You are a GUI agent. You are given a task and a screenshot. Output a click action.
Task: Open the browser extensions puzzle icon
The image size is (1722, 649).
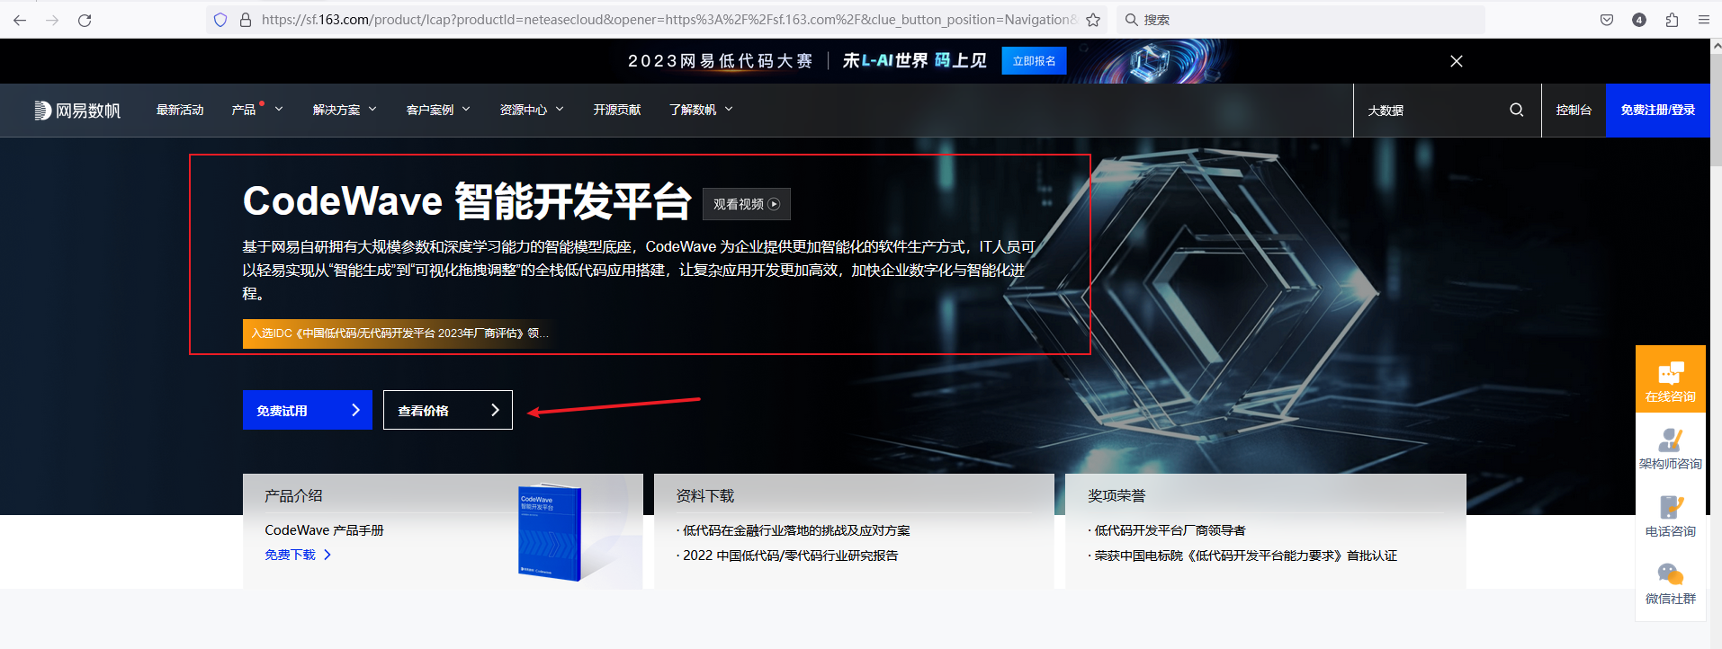pyautogui.click(x=1672, y=20)
